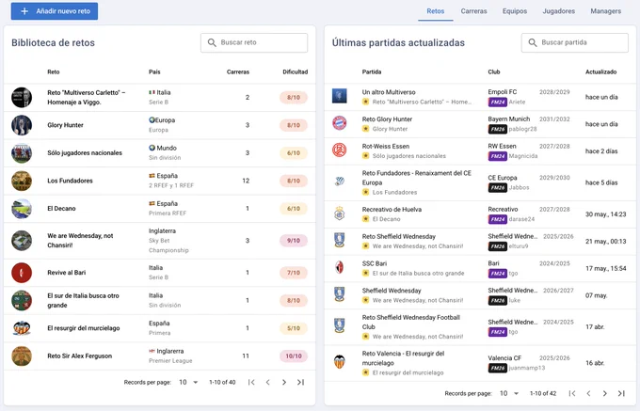
Task: Click FM24 badge next to Ariete
Action: pyautogui.click(x=497, y=102)
